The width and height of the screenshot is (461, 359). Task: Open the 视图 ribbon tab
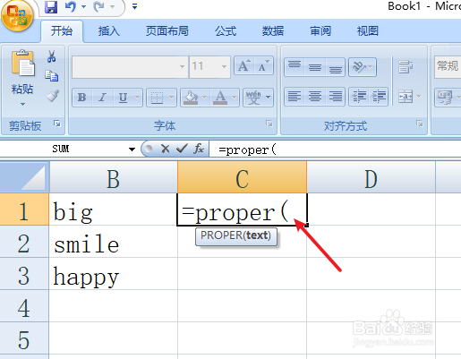[x=368, y=30]
